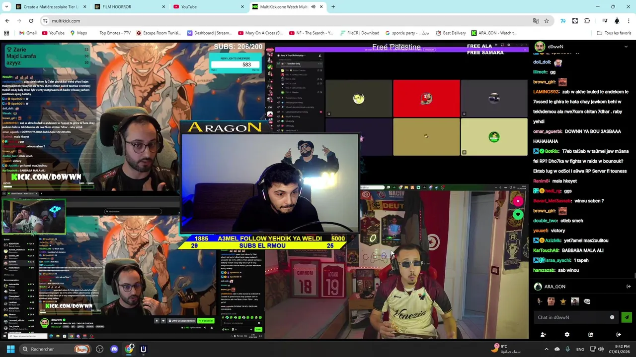
Task: Close the YouTube tab
Action: [242, 7]
